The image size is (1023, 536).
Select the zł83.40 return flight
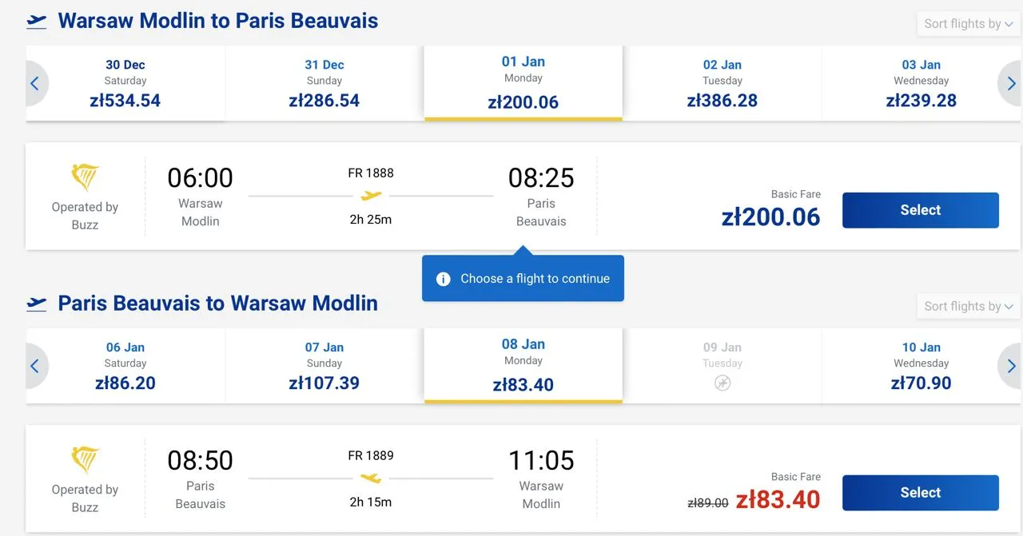coord(920,493)
